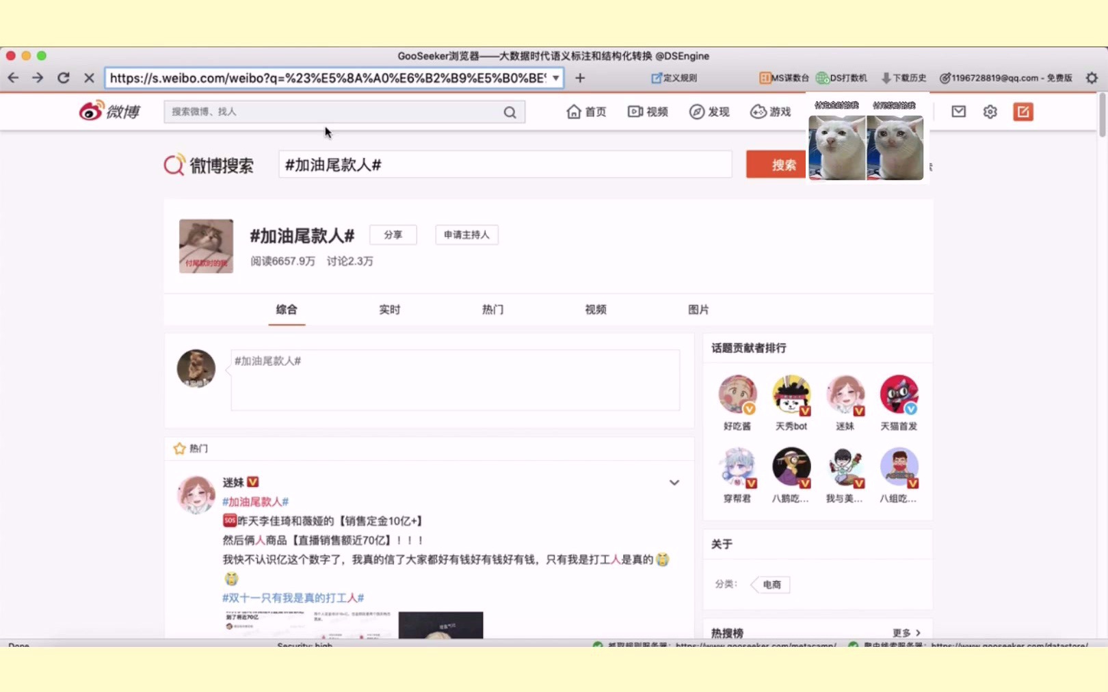Open 下载历史 download history
Screen dimensions: 1108x692
903,78
